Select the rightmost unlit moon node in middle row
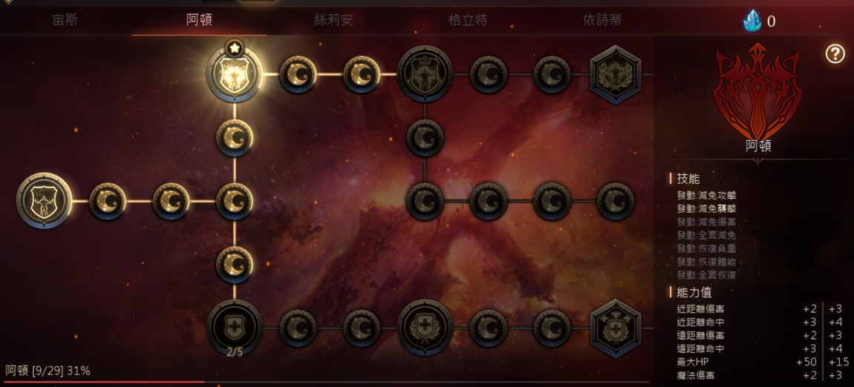Viewport: 854px width, 387px height. (x=616, y=201)
